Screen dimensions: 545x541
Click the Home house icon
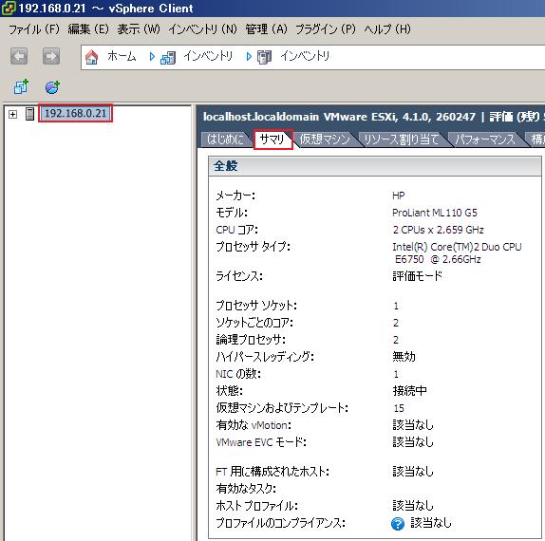click(x=92, y=57)
